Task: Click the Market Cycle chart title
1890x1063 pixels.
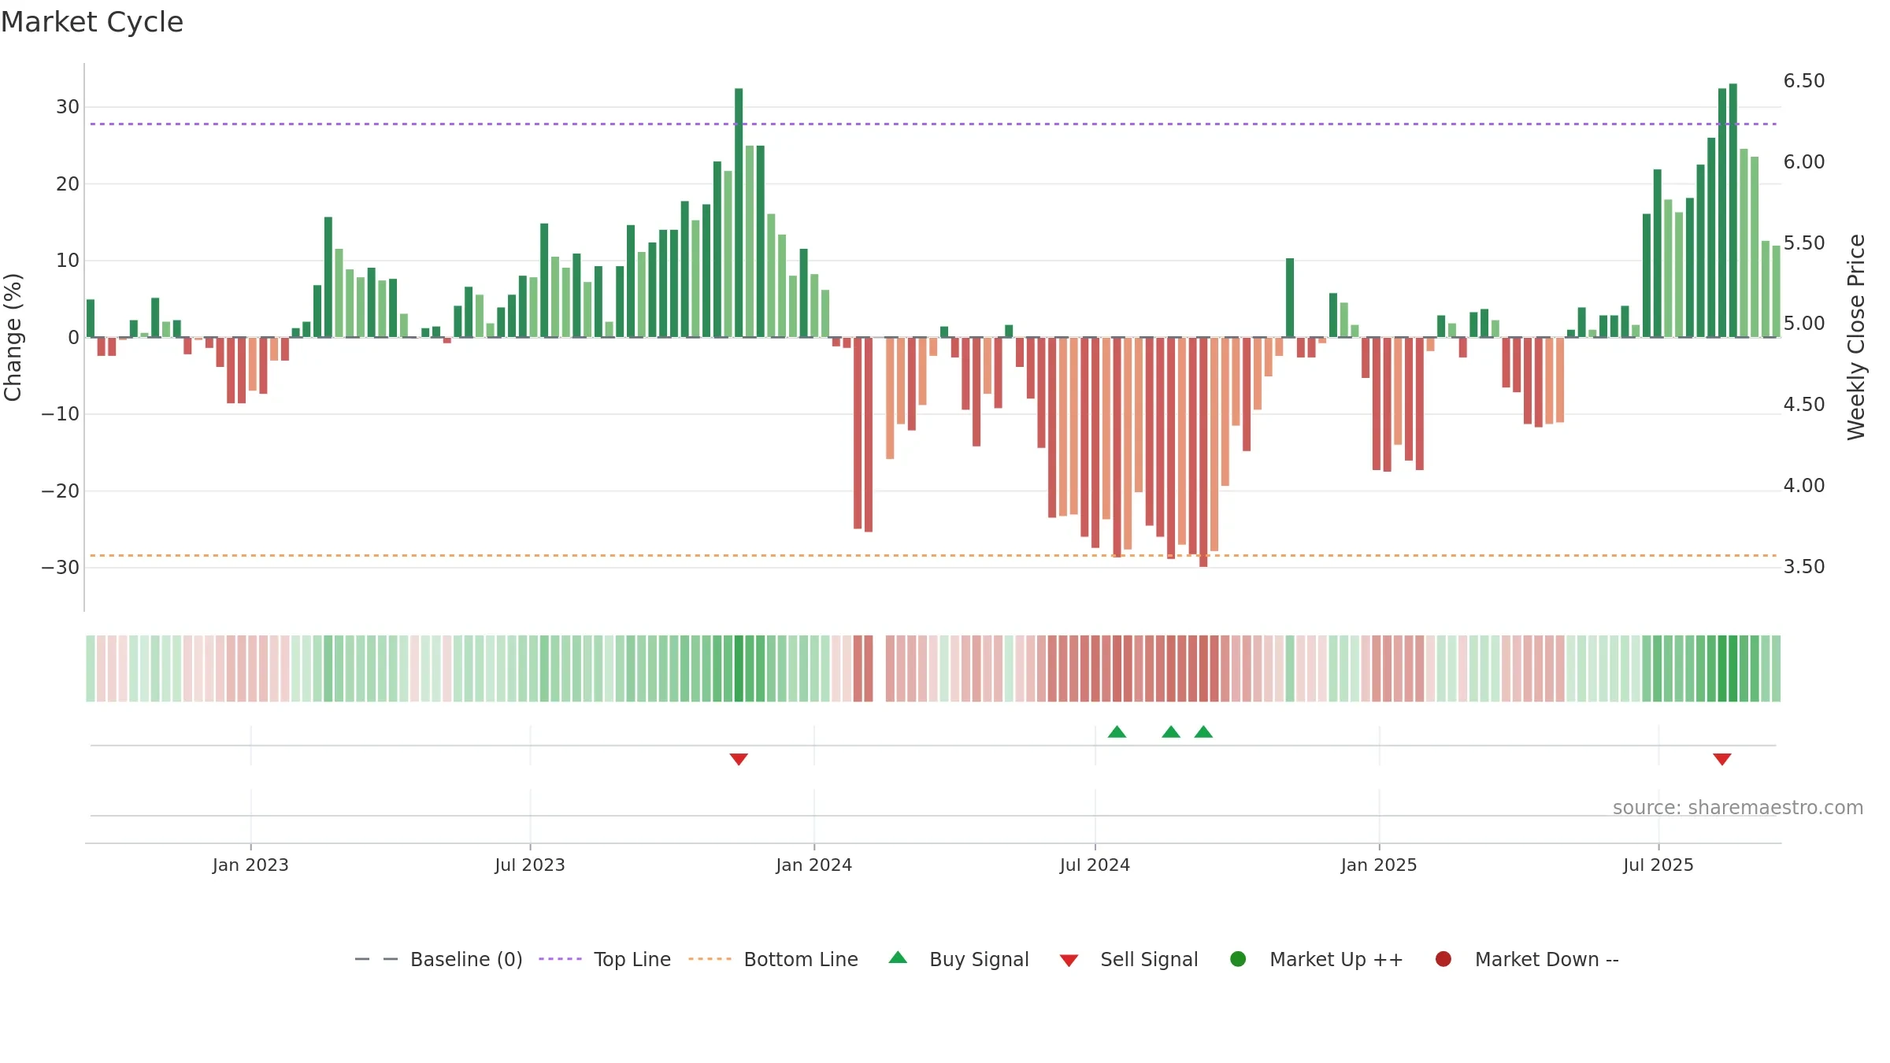Action: (x=92, y=22)
